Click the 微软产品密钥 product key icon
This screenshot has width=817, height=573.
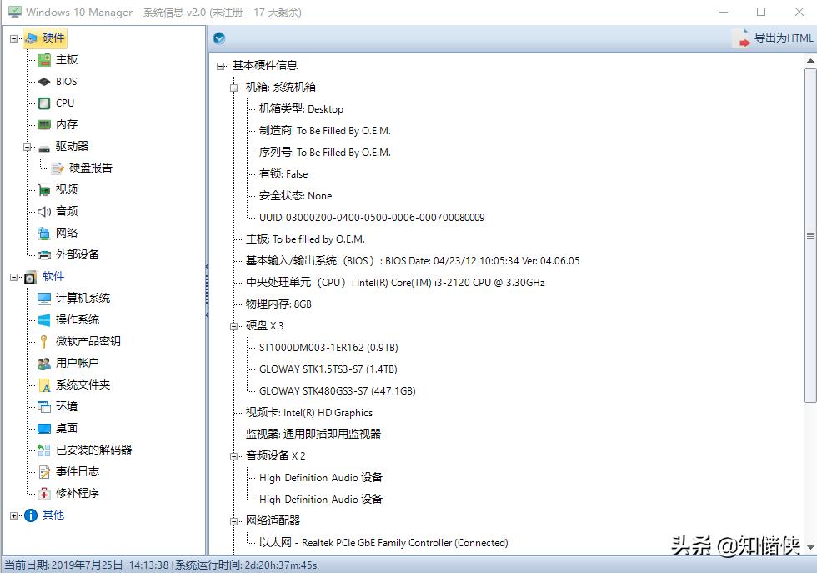point(43,341)
